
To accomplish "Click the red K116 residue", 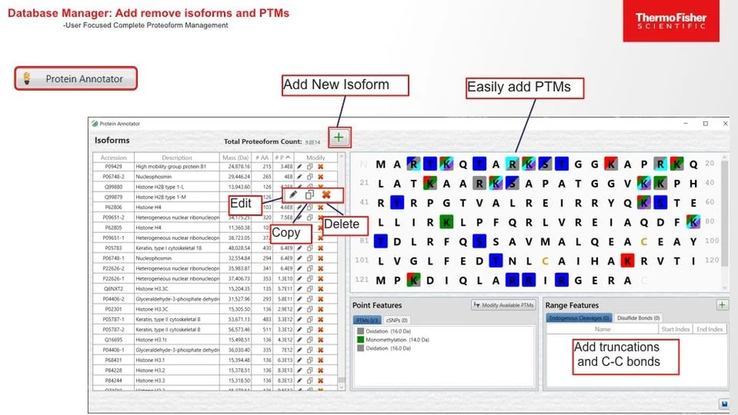I will (x=628, y=261).
